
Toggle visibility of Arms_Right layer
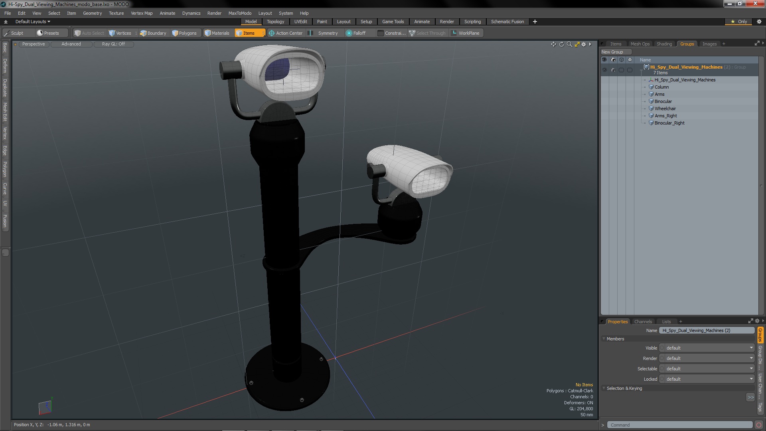coord(604,115)
